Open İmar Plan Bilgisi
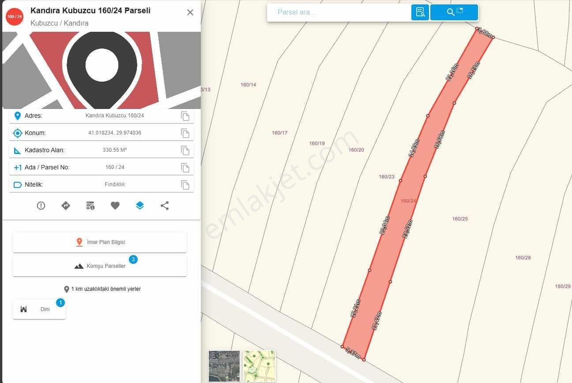 tap(100, 242)
